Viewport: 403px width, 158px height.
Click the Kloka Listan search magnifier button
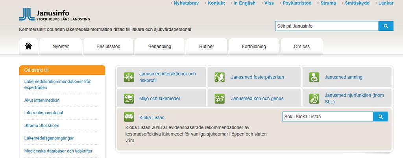[x=381, y=117]
